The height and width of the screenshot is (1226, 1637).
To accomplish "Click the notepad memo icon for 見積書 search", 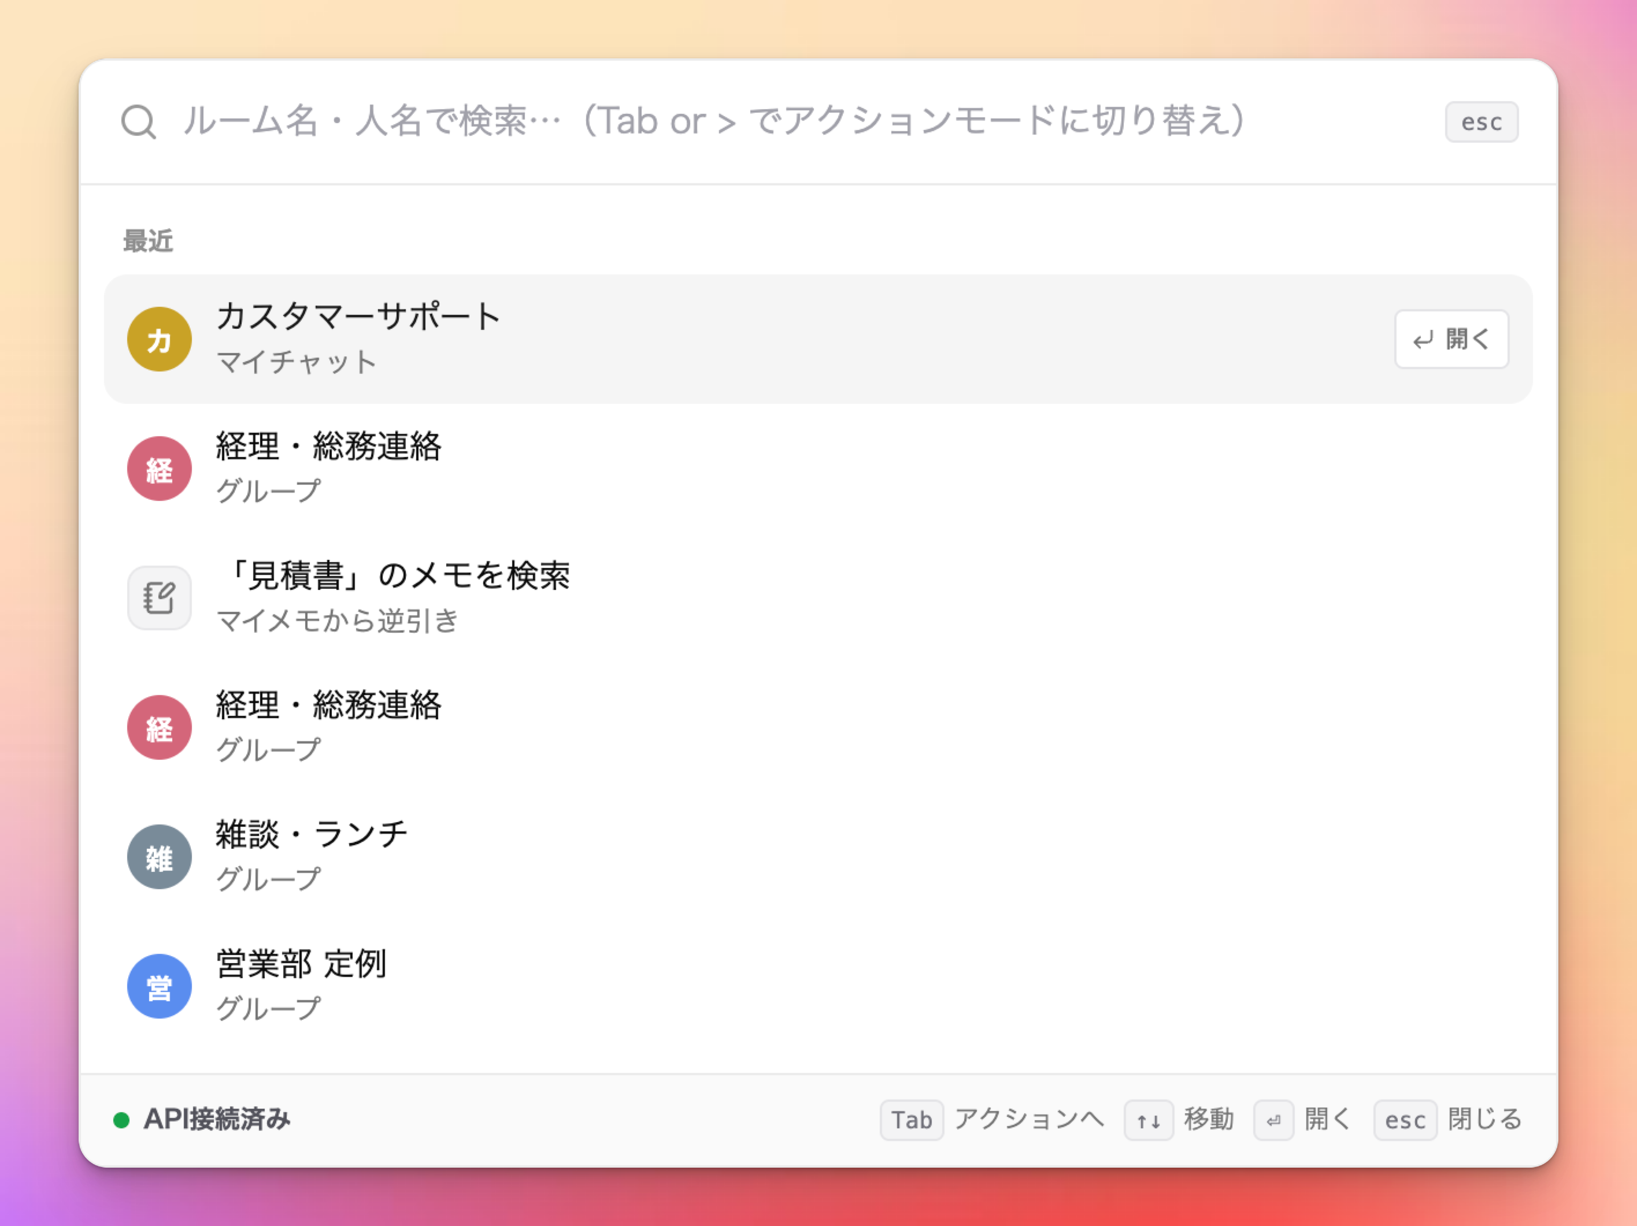I will [x=159, y=598].
